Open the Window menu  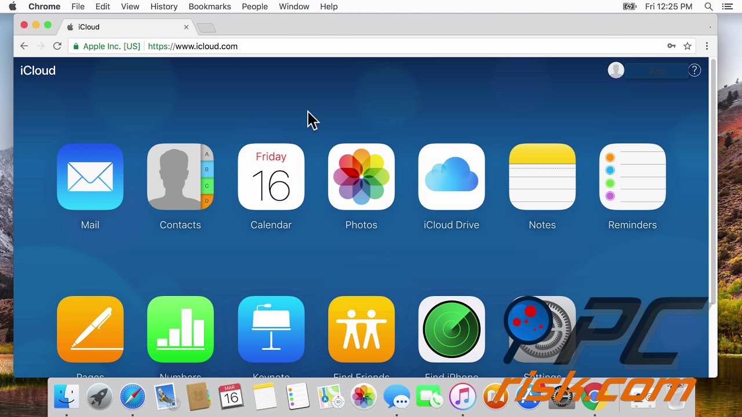[x=294, y=6]
